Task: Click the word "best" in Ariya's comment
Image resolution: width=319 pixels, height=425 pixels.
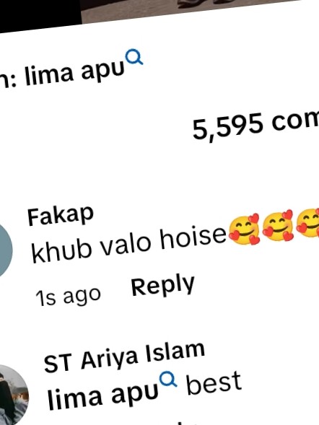Action: pyautogui.click(x=214, y=383)
